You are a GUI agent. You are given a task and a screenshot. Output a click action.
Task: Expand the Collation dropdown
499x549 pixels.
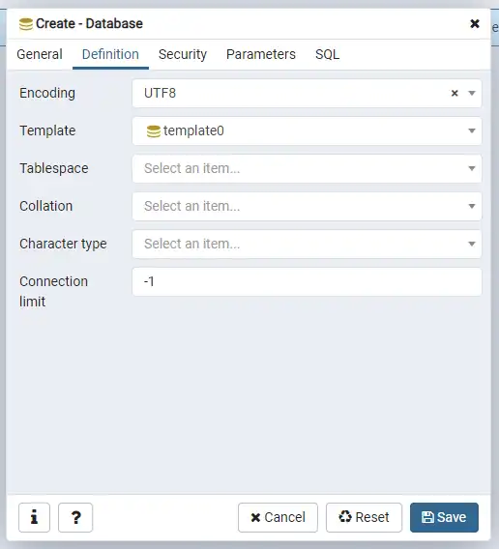307,206
